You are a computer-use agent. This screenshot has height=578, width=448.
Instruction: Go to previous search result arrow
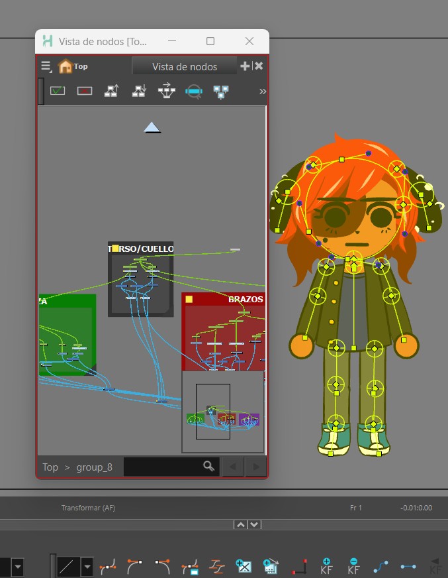[x=233, y=467]
